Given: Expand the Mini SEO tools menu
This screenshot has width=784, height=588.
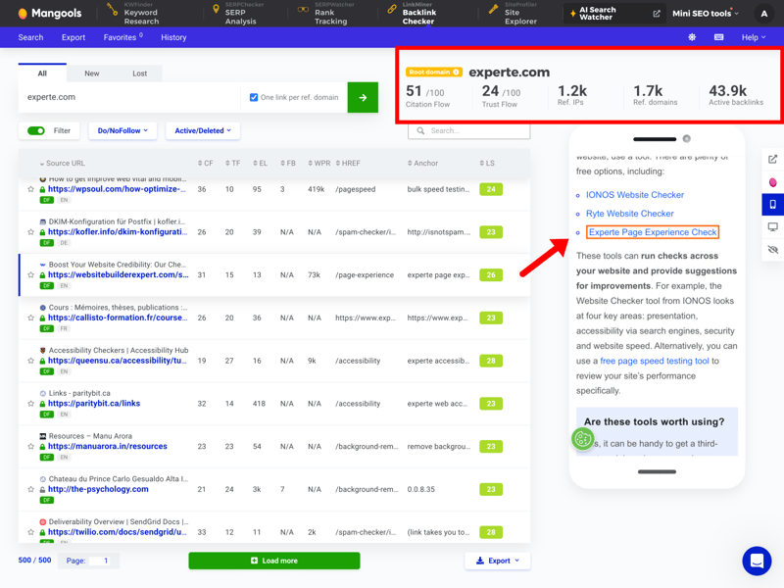Looking at the screenshot, I should coord(706,14).
